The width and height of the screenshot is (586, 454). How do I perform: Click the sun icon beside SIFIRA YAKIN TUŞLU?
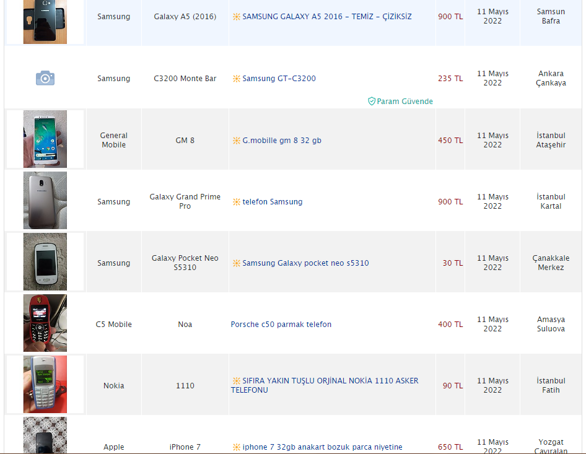pos(237,381)
